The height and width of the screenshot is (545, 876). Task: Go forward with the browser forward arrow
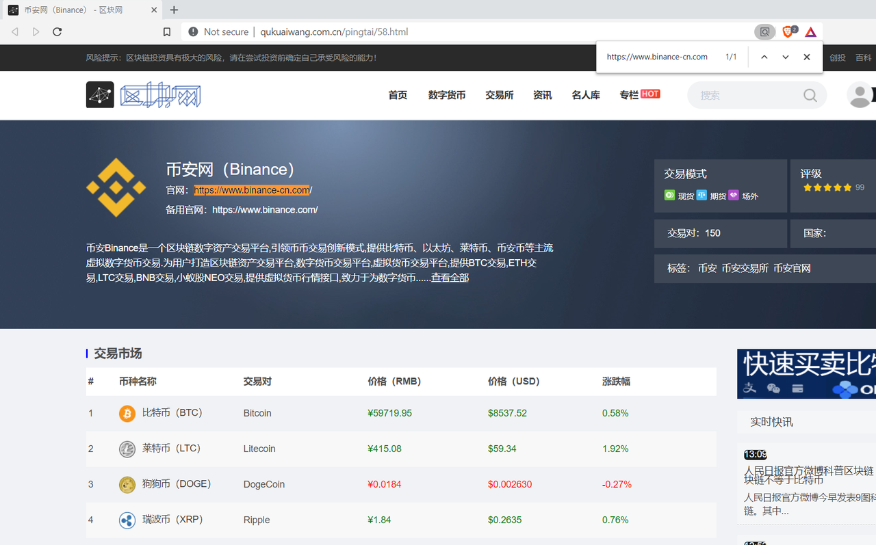(x=36, y=31)
